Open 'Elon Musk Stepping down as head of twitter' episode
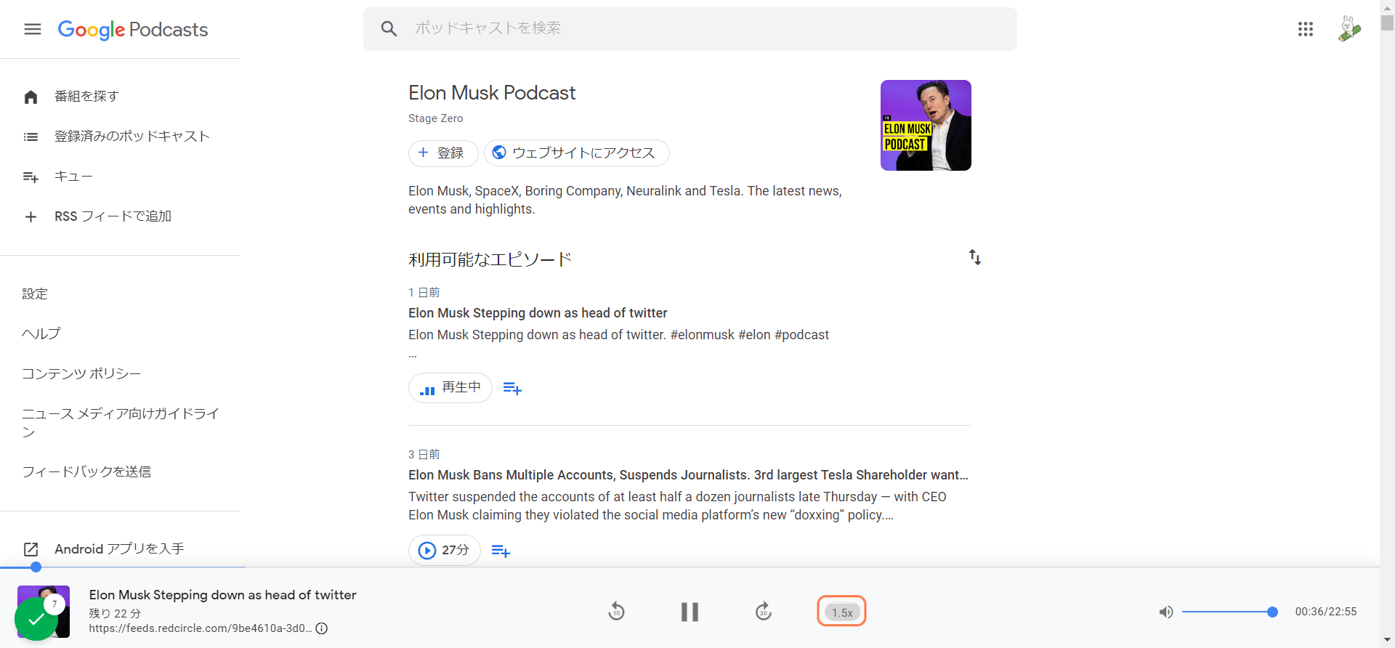Screen dimensions: 1395x648 (x=538, y=313)
